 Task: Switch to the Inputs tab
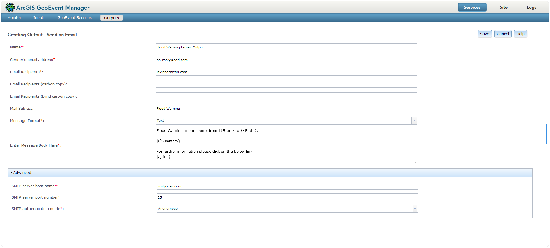[x=39, y=18]
